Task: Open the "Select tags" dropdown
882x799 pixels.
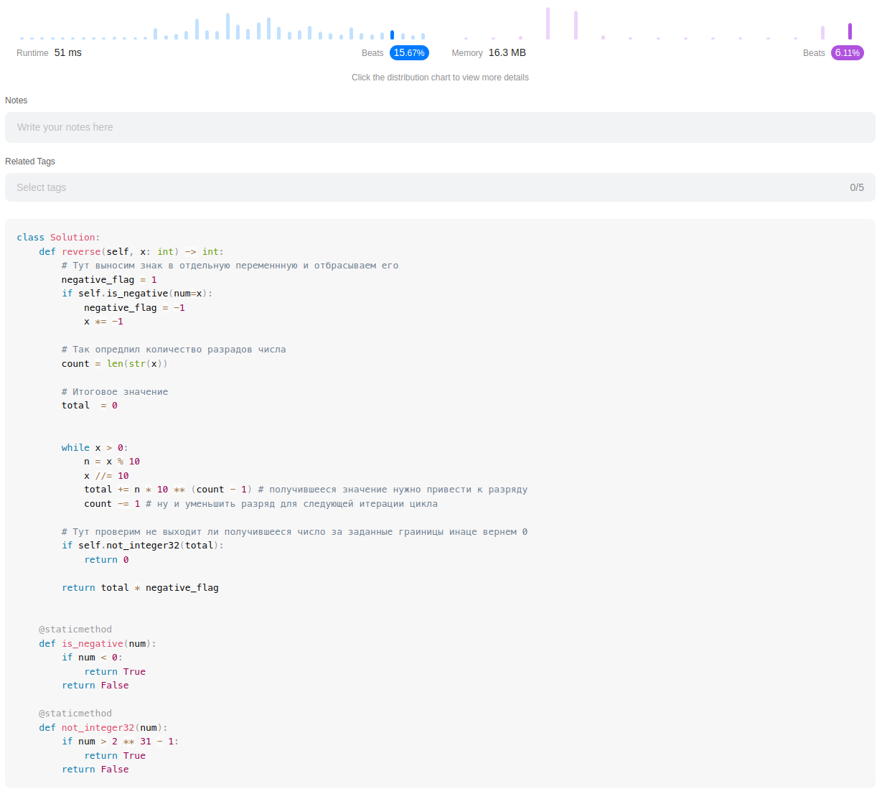Action: (x=431, y=187)
